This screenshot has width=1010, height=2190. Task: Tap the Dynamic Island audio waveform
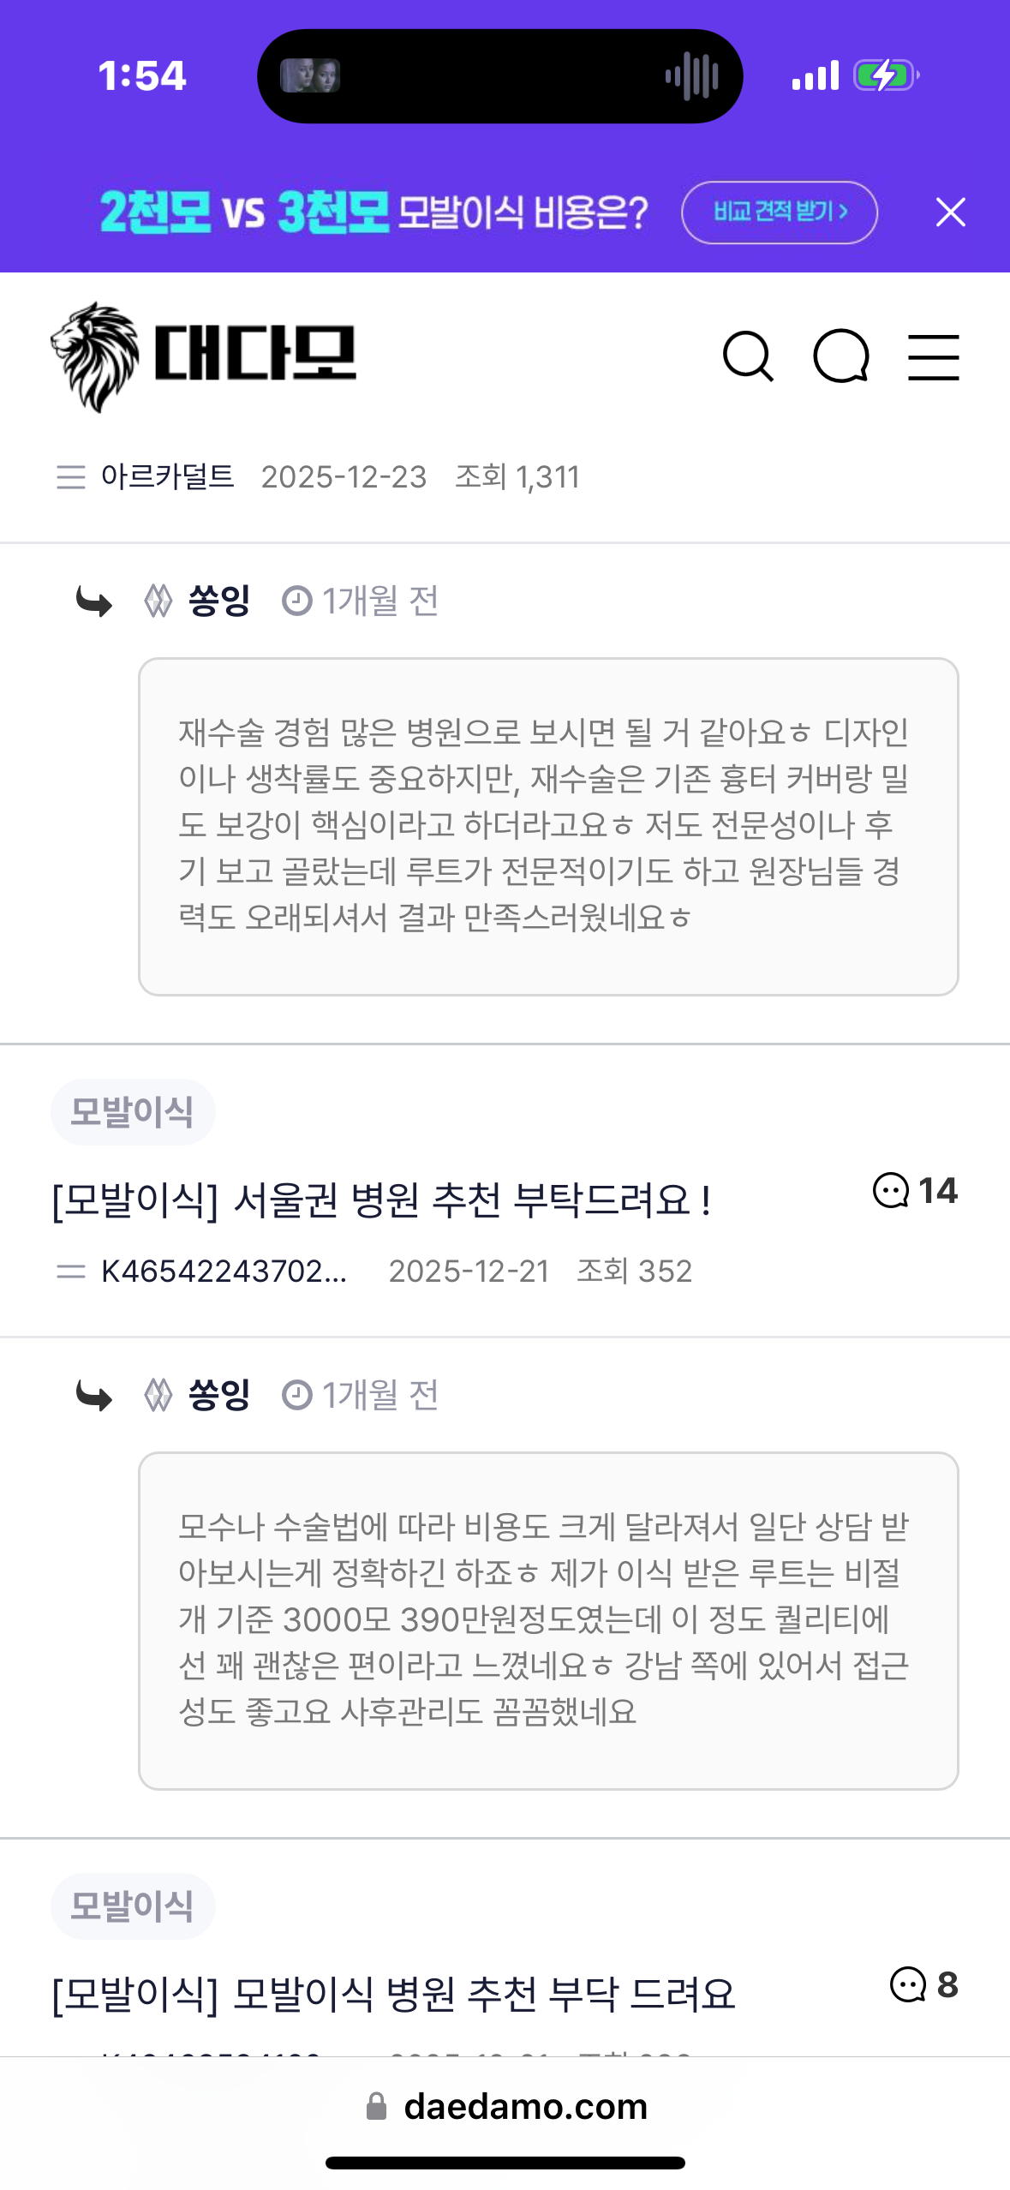click(692, 76)
